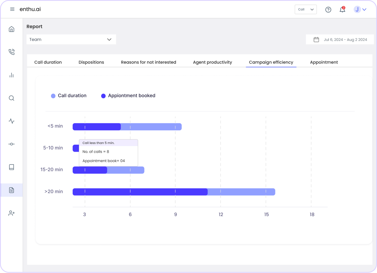Expand the user profile J menu
377x273 pixels.
point(360,9)
